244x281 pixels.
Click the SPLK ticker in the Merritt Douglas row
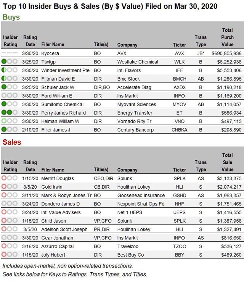180,178
